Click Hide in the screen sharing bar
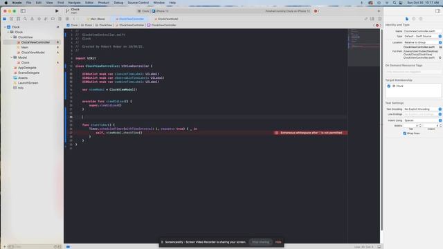This screenshot has width=443, height=249. coord(278,242)
